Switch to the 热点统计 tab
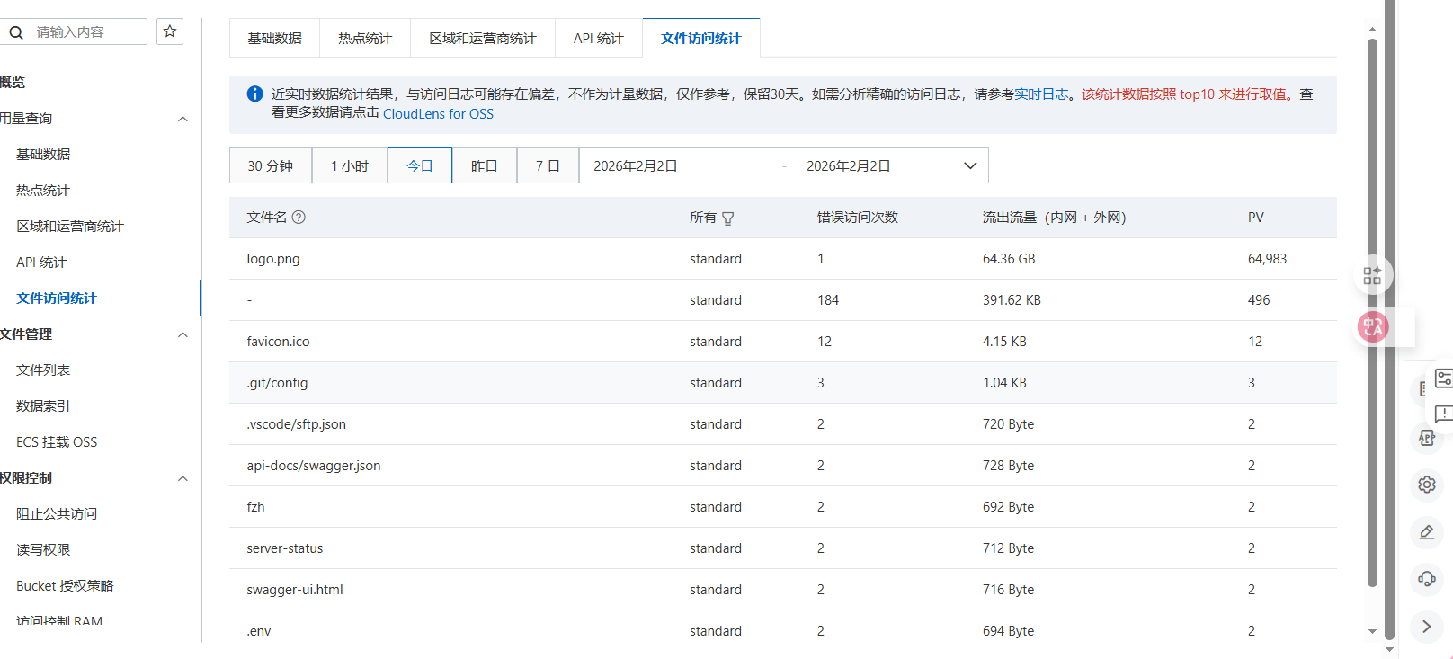Viewport: 1453px width, 659px height. point(365,39)
